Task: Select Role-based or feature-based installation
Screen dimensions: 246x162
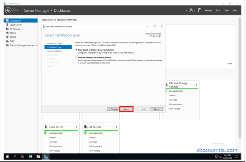Action: [x=76, y=50]
